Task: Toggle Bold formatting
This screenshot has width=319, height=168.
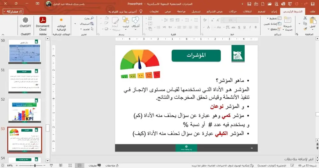Action: [256, 27]
